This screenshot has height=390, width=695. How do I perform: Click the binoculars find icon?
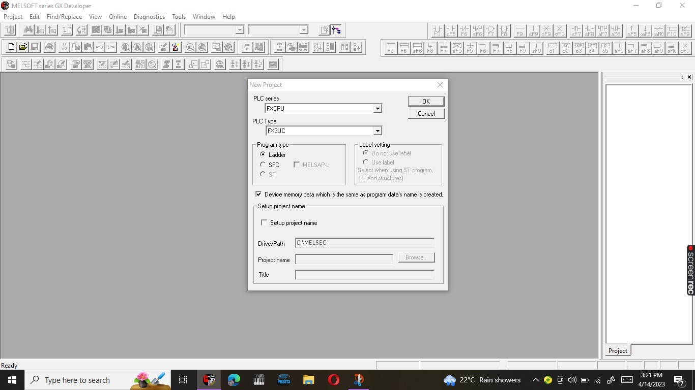point(28,30)
